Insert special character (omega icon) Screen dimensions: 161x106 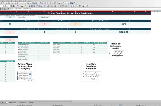click(x=58, y=3)
